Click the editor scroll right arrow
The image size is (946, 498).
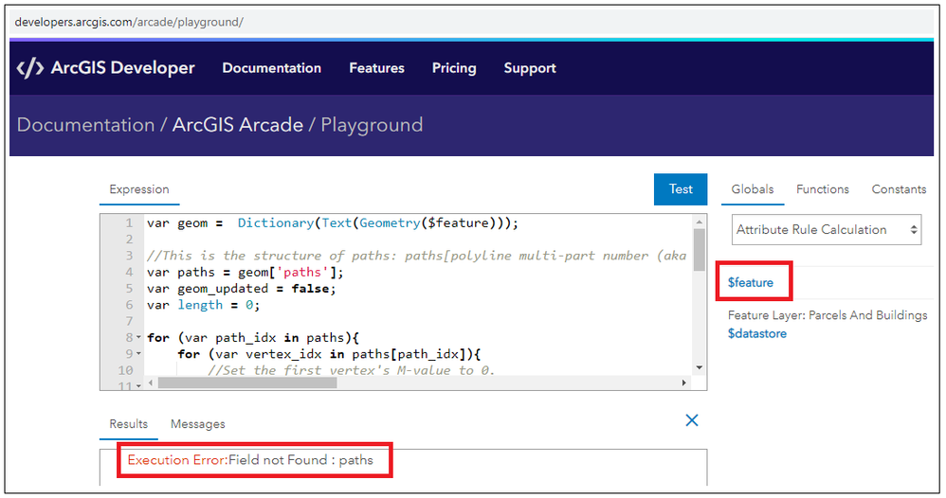(x=683, y=382)
